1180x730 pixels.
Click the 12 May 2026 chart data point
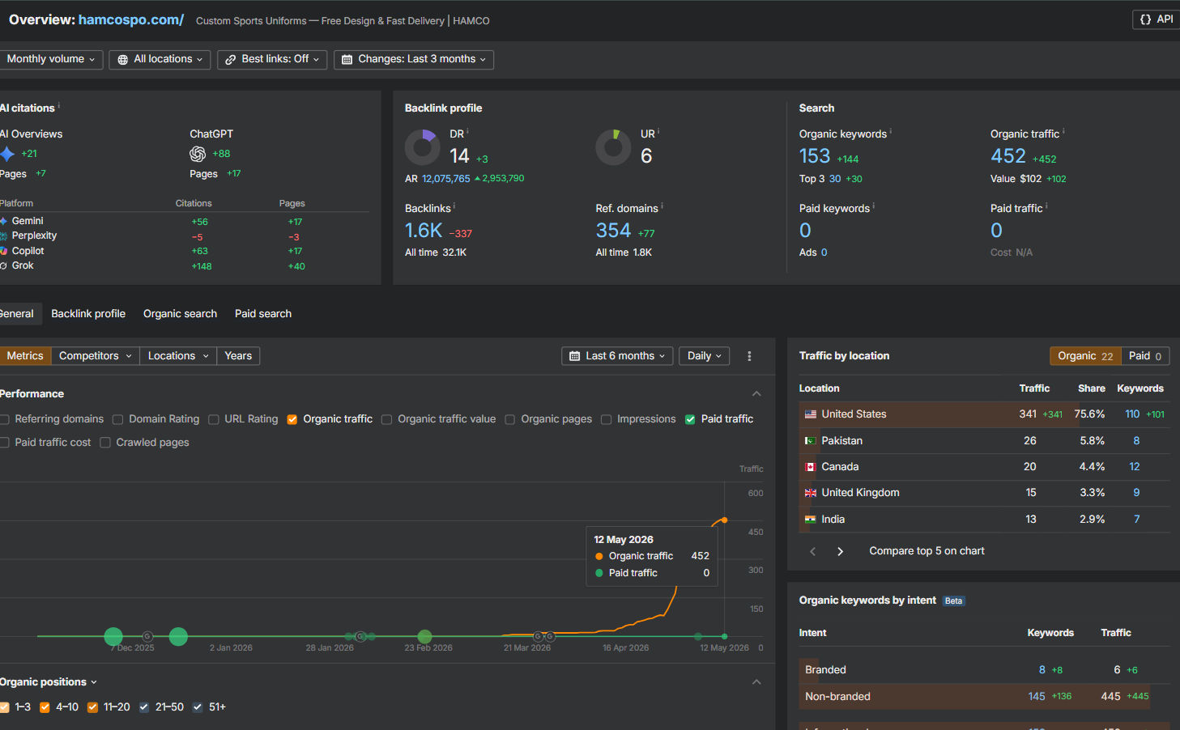click(724, 520)
